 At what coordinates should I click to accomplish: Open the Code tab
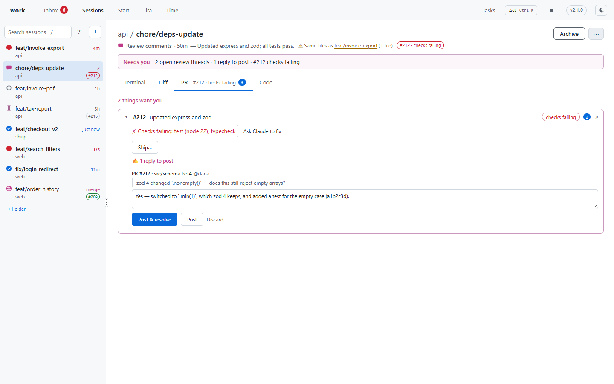(x=266, y=83)
